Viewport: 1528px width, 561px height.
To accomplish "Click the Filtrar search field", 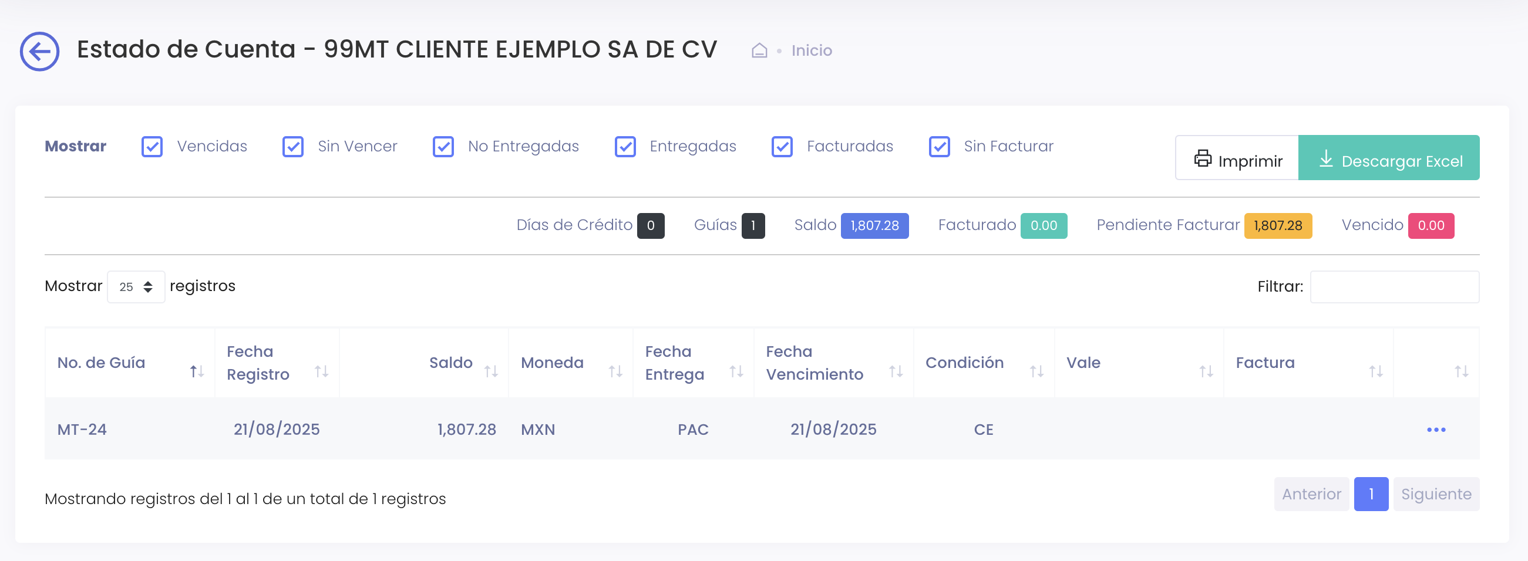I will 1395,286.
